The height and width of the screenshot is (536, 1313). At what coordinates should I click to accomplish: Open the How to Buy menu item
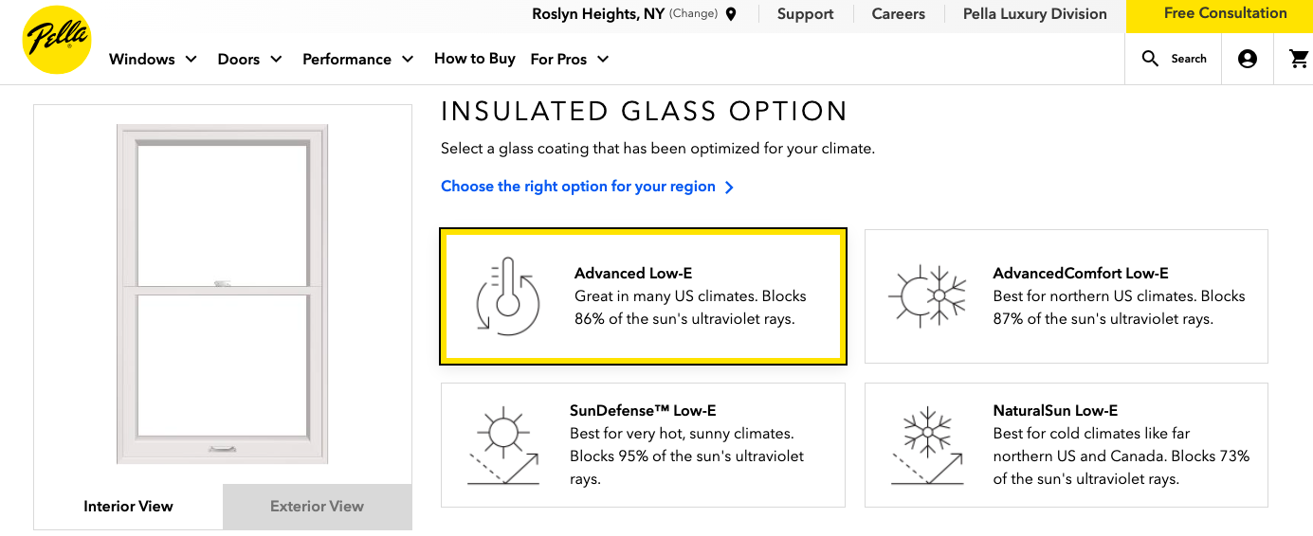point(475,59)
